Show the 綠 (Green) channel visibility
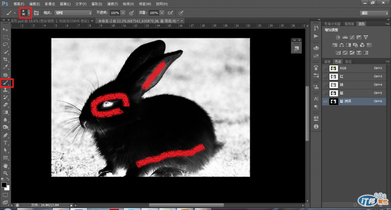Viewport: 391px width, 210px height. (x=325, y=85)
